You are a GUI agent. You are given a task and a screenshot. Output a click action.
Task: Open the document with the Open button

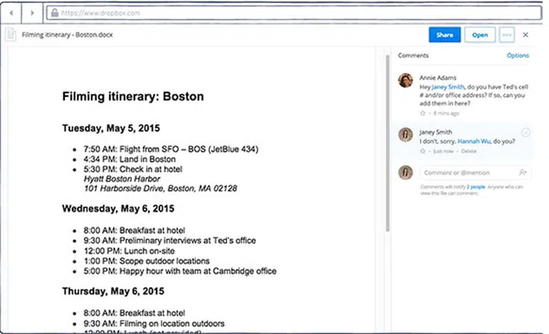coord(480,34)
